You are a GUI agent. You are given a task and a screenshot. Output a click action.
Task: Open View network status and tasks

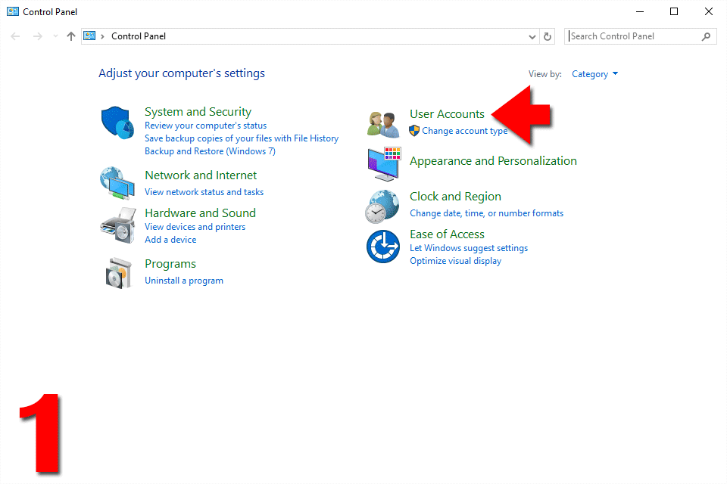tap(204, 192)
